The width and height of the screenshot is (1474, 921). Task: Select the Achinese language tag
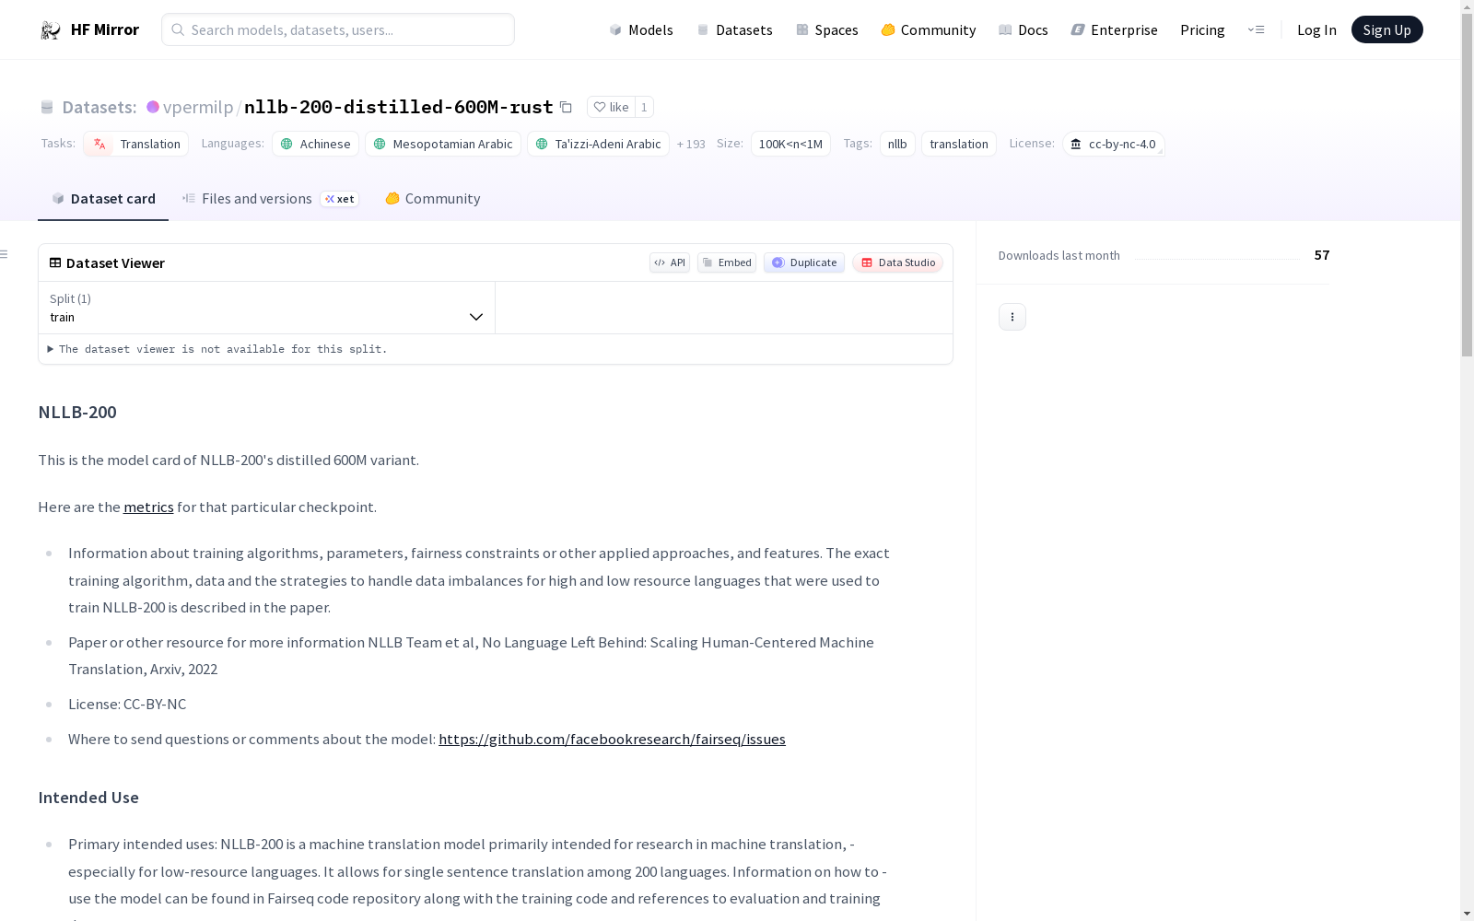[315, 144]
